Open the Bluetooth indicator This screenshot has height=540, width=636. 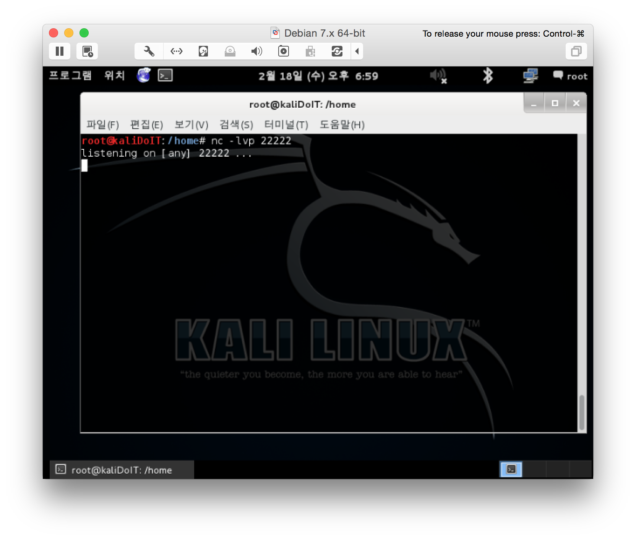[x=488, y=76]
